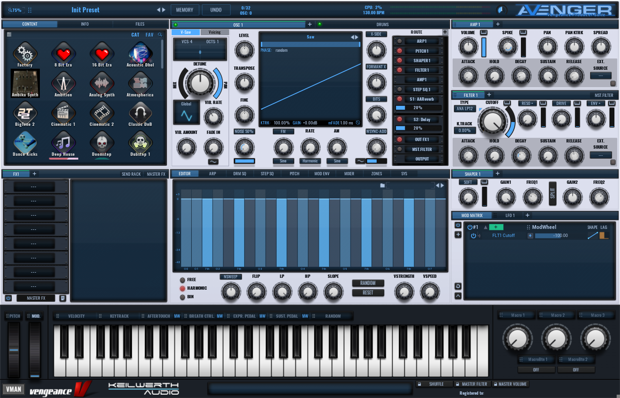Viewport: 620px width, 398px height.
Task: Click the RANDOM button in editor
Action: (x=368, y=283)
